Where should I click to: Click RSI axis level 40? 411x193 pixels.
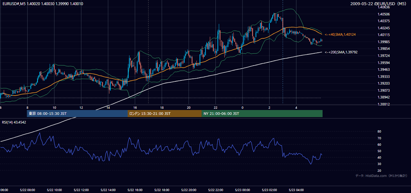379,157
